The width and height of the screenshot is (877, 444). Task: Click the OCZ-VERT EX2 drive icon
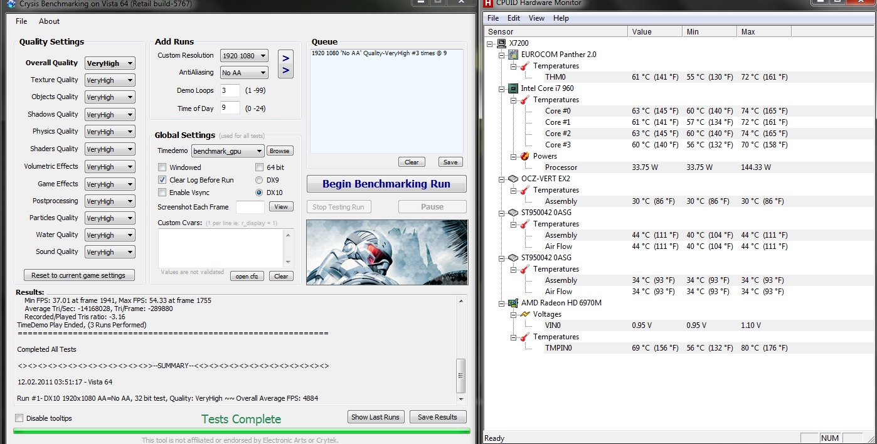point(513,179)
